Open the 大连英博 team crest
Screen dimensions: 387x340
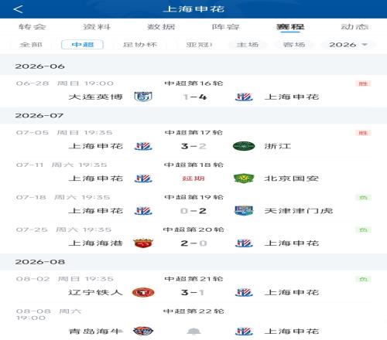click(143, 97)
